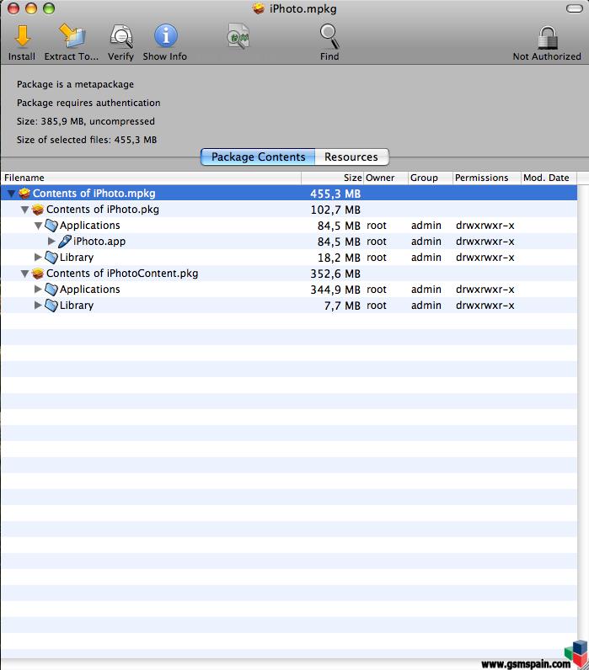Switch to the Package Contents tab
Viewport: 589px width, 670px height.
click(x=258, y=157)
